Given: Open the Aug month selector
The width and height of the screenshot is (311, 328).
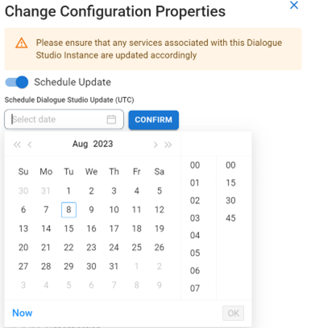Looking at the screenshot, I should (80, 144).
